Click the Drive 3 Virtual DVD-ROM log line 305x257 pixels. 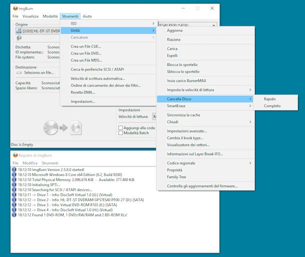pyautogui.click(x=67, y=205)
